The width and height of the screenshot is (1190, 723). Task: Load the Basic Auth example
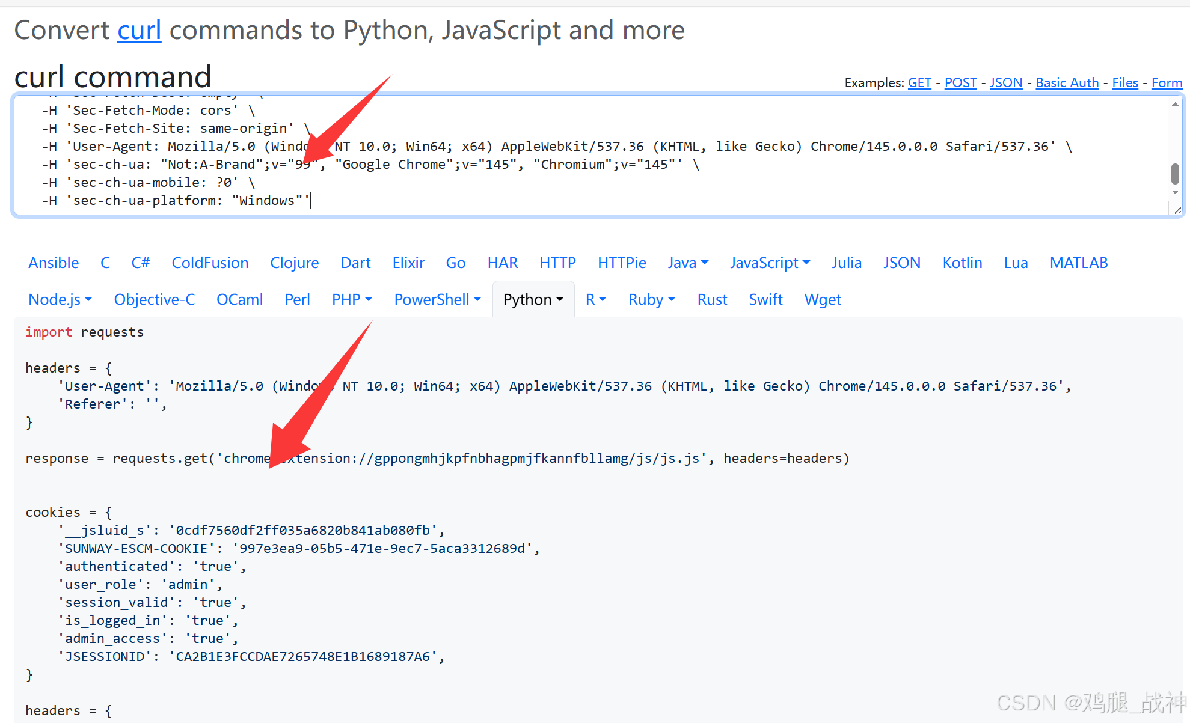[1067, 82]
